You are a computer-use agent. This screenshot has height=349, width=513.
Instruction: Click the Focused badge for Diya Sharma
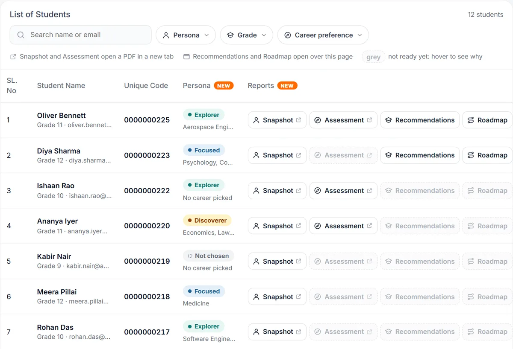pos(204,150)
